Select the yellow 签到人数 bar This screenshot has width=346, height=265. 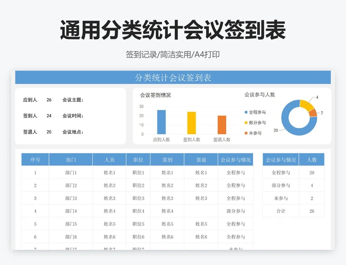click(192, 123)
